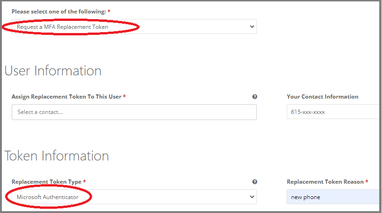The height and width of the screenshot is (213, 382).
Task: Click the help icon beside Replacement Token Type
Action: point(255,182)
